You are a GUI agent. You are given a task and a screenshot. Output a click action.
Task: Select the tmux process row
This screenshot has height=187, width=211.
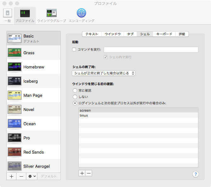coord(138,115)
